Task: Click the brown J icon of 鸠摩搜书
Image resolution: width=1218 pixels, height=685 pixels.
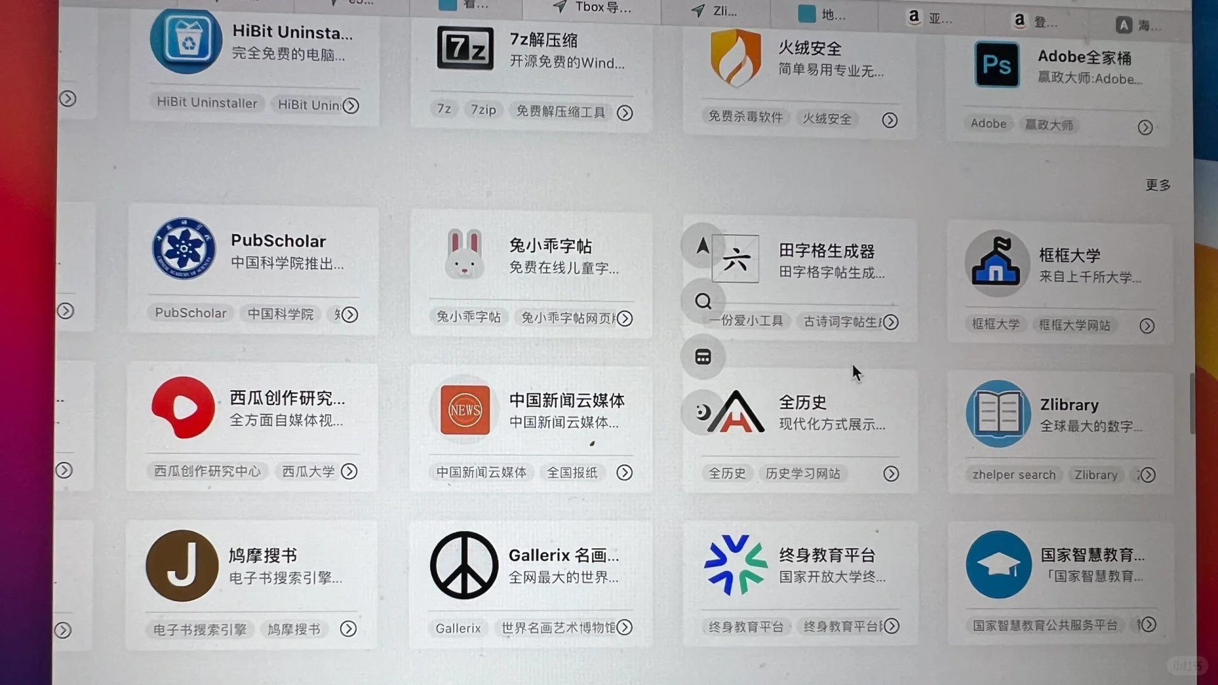Action: (183, 565)
